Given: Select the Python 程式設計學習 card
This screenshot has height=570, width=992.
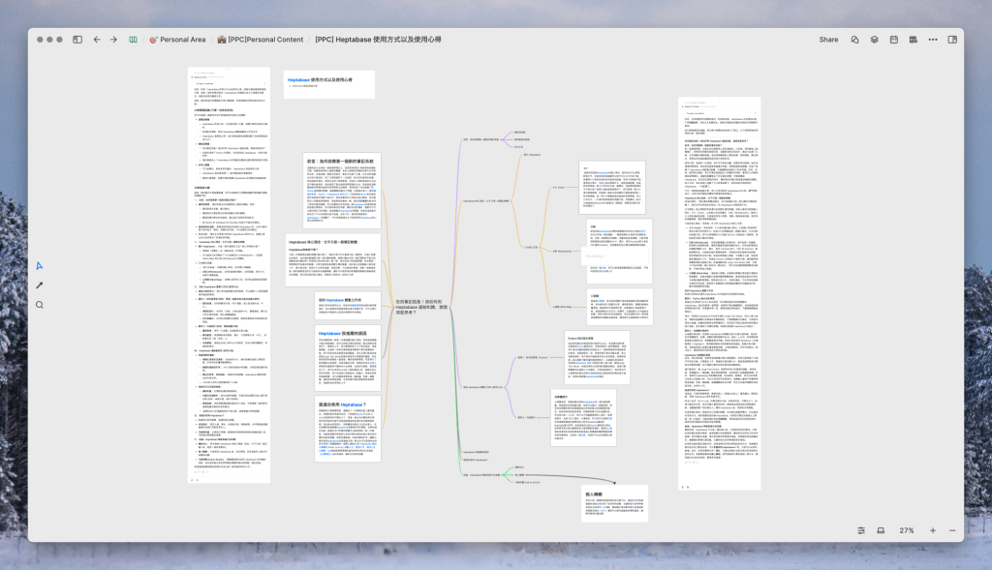Looking at the screenshot, I should (597, 357).
